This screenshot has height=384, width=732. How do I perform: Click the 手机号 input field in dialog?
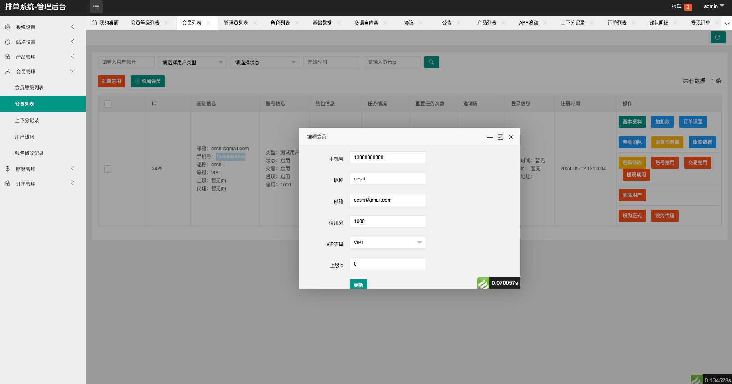pos(388,157)
